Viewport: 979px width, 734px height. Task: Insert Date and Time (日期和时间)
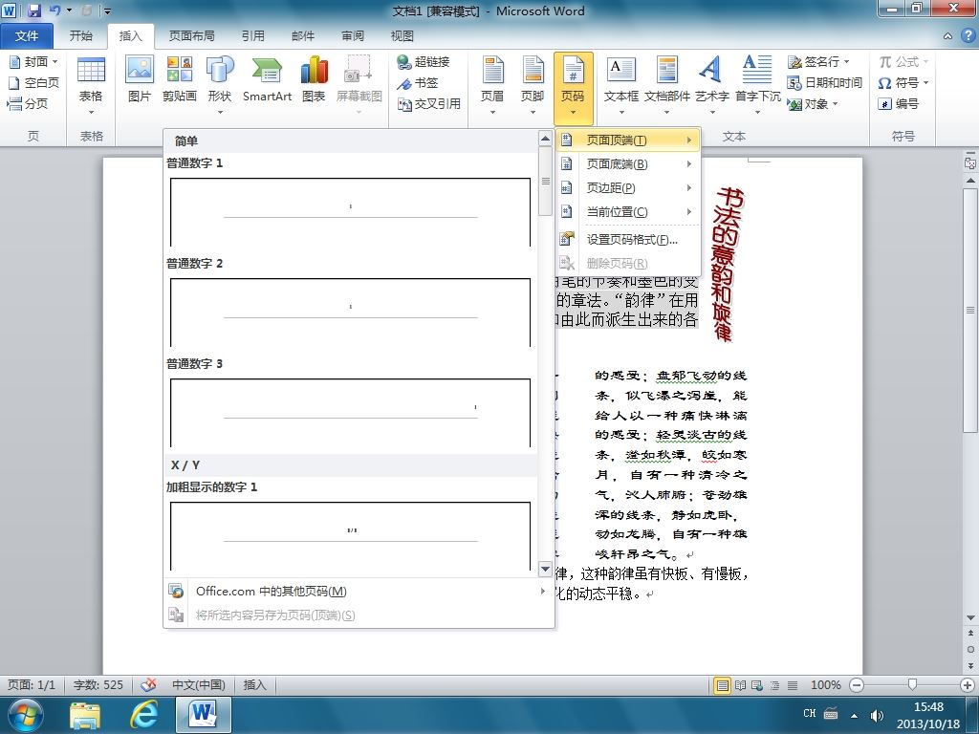[x=825, y=82]
